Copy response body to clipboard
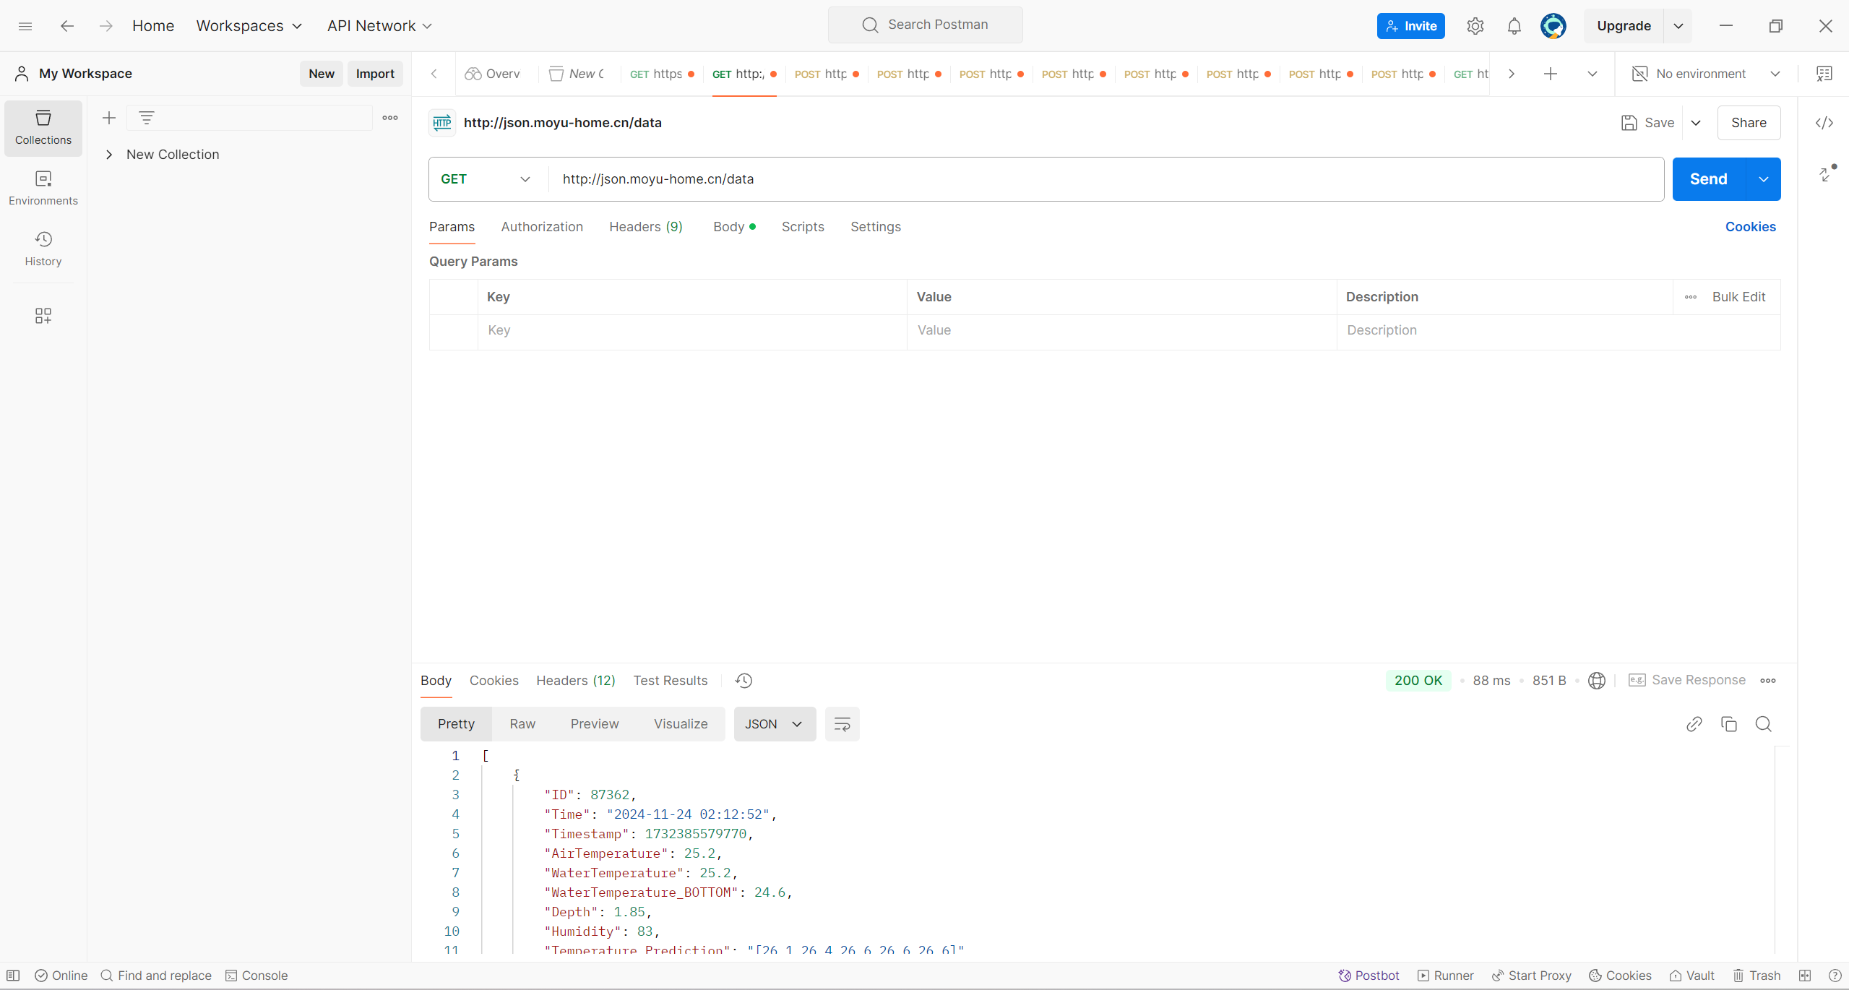The height and width of the screenshot is (990, 1849). pyautogui.click(x=1729, y=724)
